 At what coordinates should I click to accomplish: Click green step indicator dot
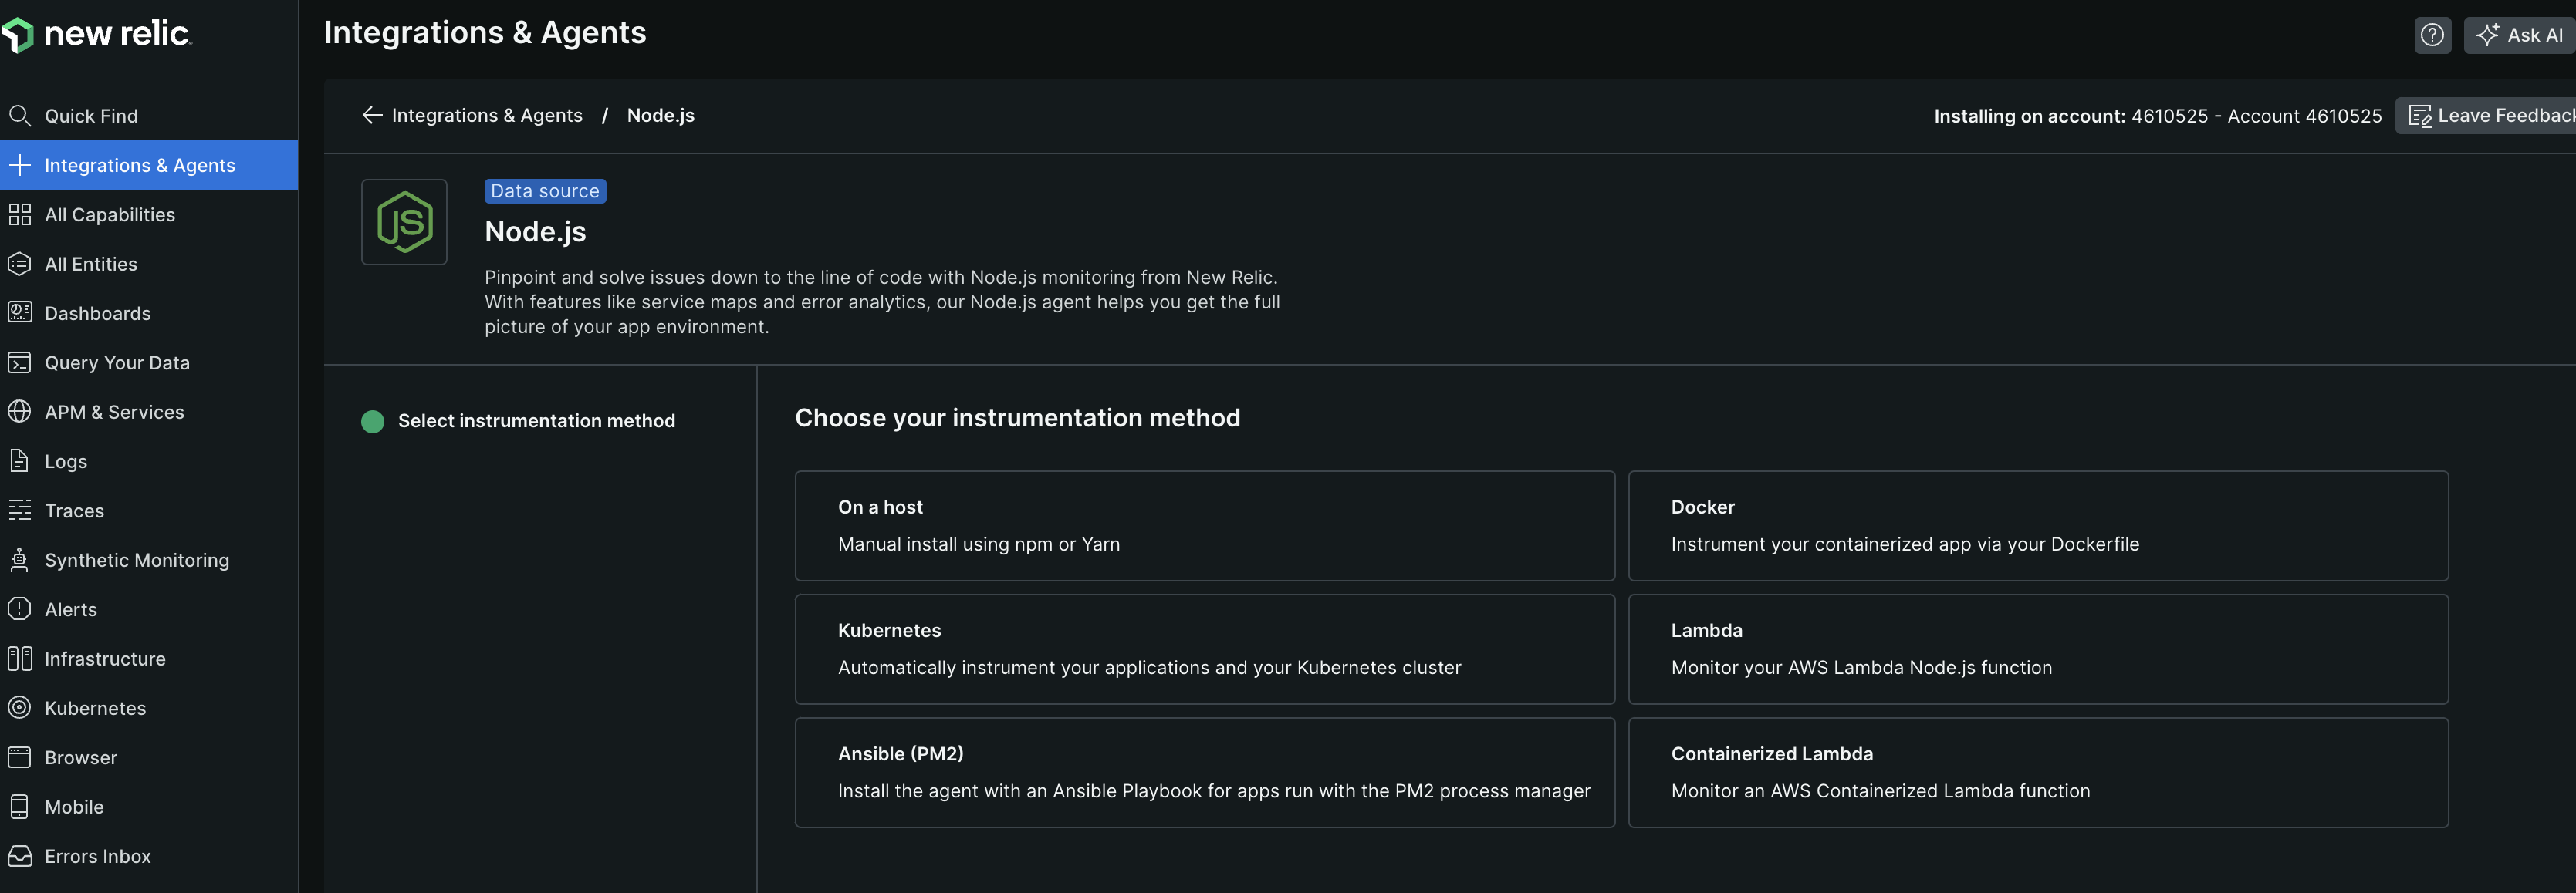[x=372, y=422]
